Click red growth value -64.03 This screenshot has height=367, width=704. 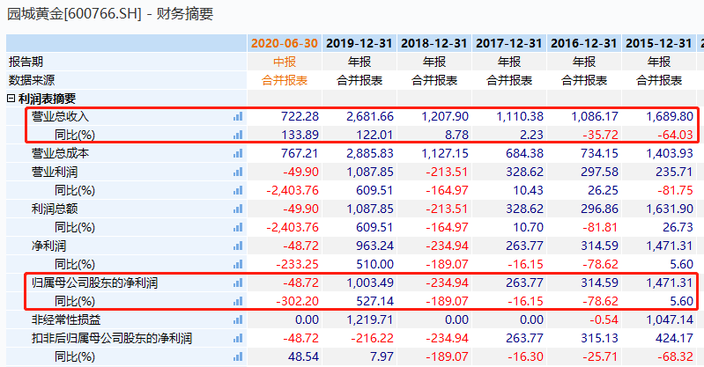[x=675, y=135]
